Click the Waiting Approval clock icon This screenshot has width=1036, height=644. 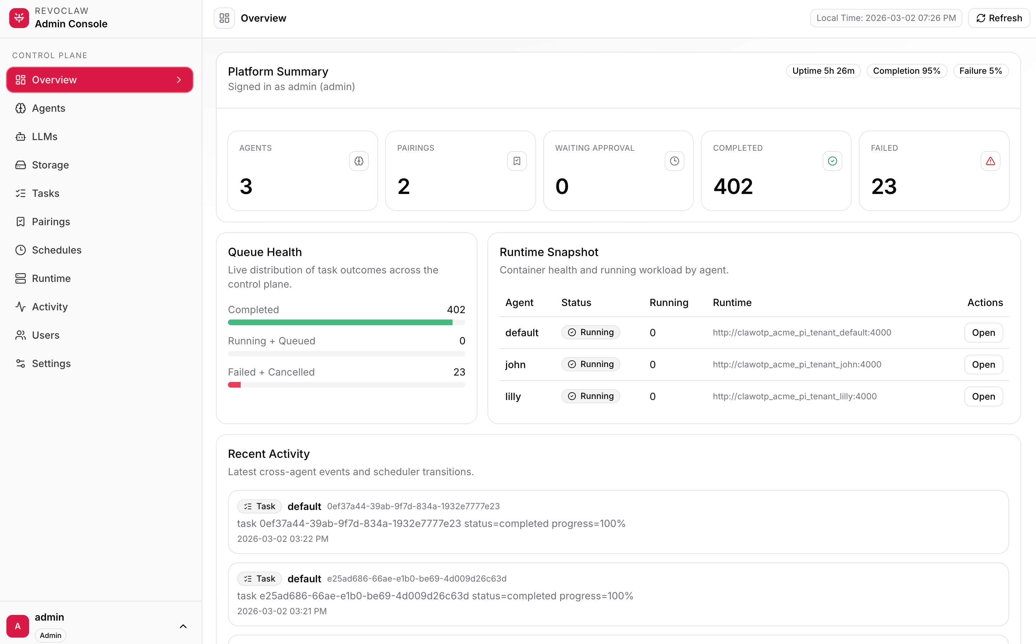674,161
